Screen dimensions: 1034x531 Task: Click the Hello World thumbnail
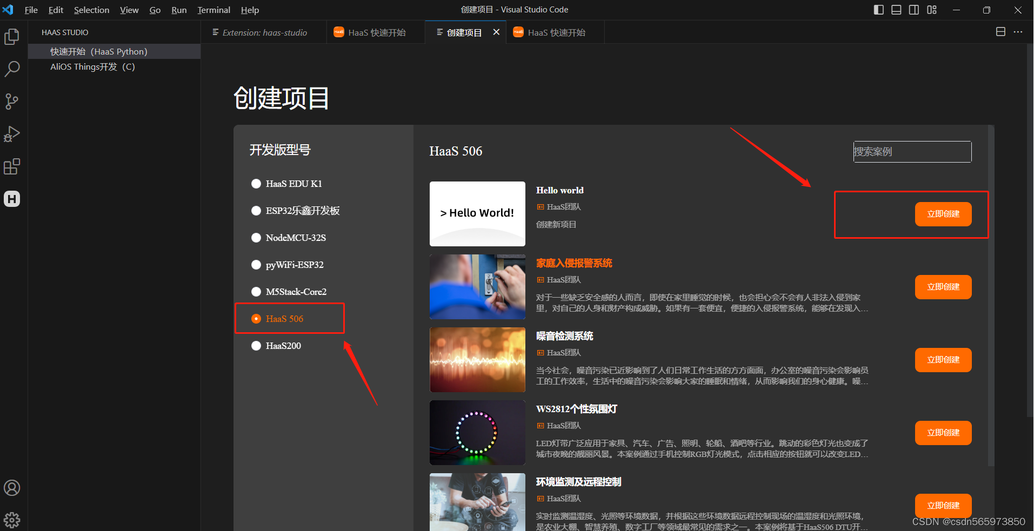point(477,214)
